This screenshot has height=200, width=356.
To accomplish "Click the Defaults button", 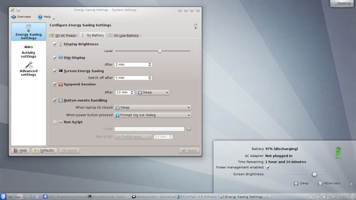I will point(44,151).
